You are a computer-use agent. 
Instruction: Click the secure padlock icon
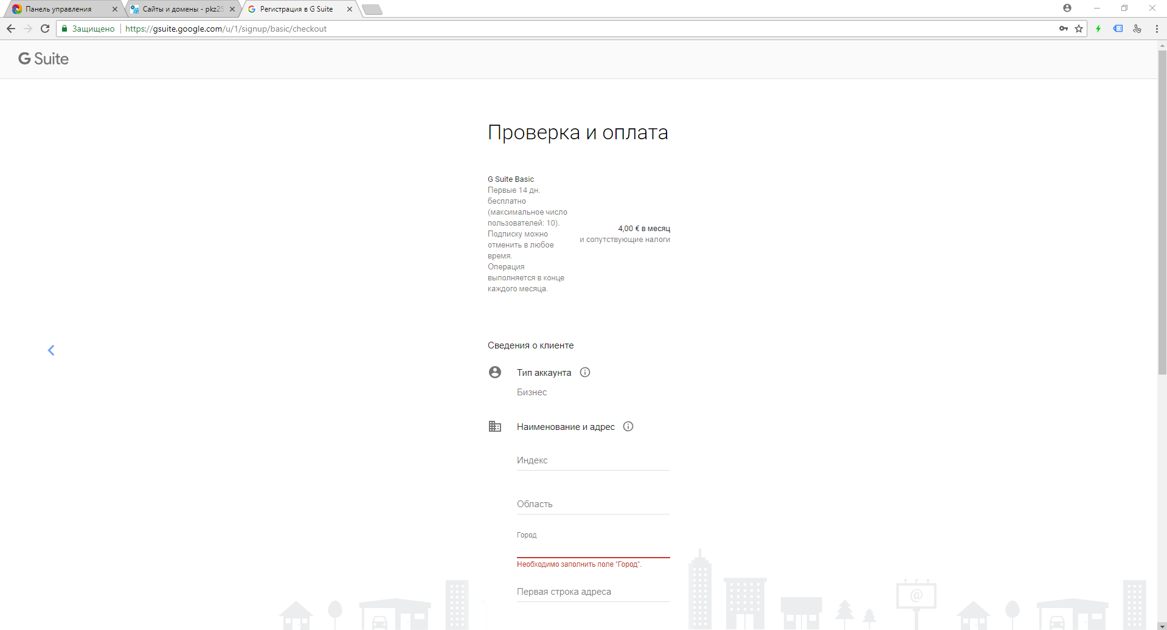pos(64,29)
